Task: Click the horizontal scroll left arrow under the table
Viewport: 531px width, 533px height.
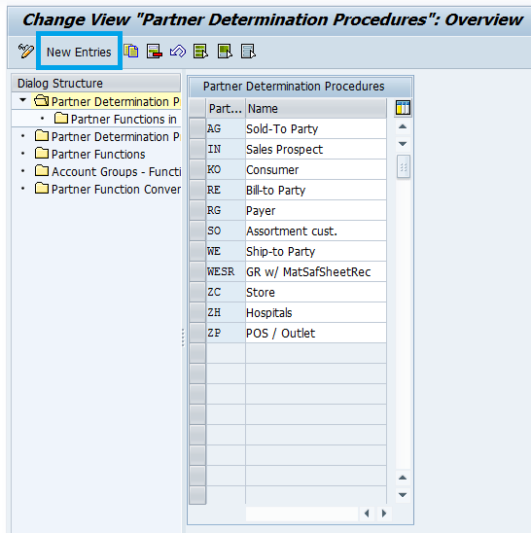Action: point(367,514)
